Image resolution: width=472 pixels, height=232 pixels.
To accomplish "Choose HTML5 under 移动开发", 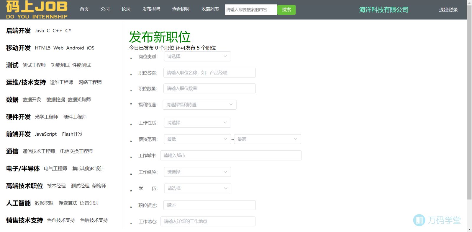I will tap(43, 48).
